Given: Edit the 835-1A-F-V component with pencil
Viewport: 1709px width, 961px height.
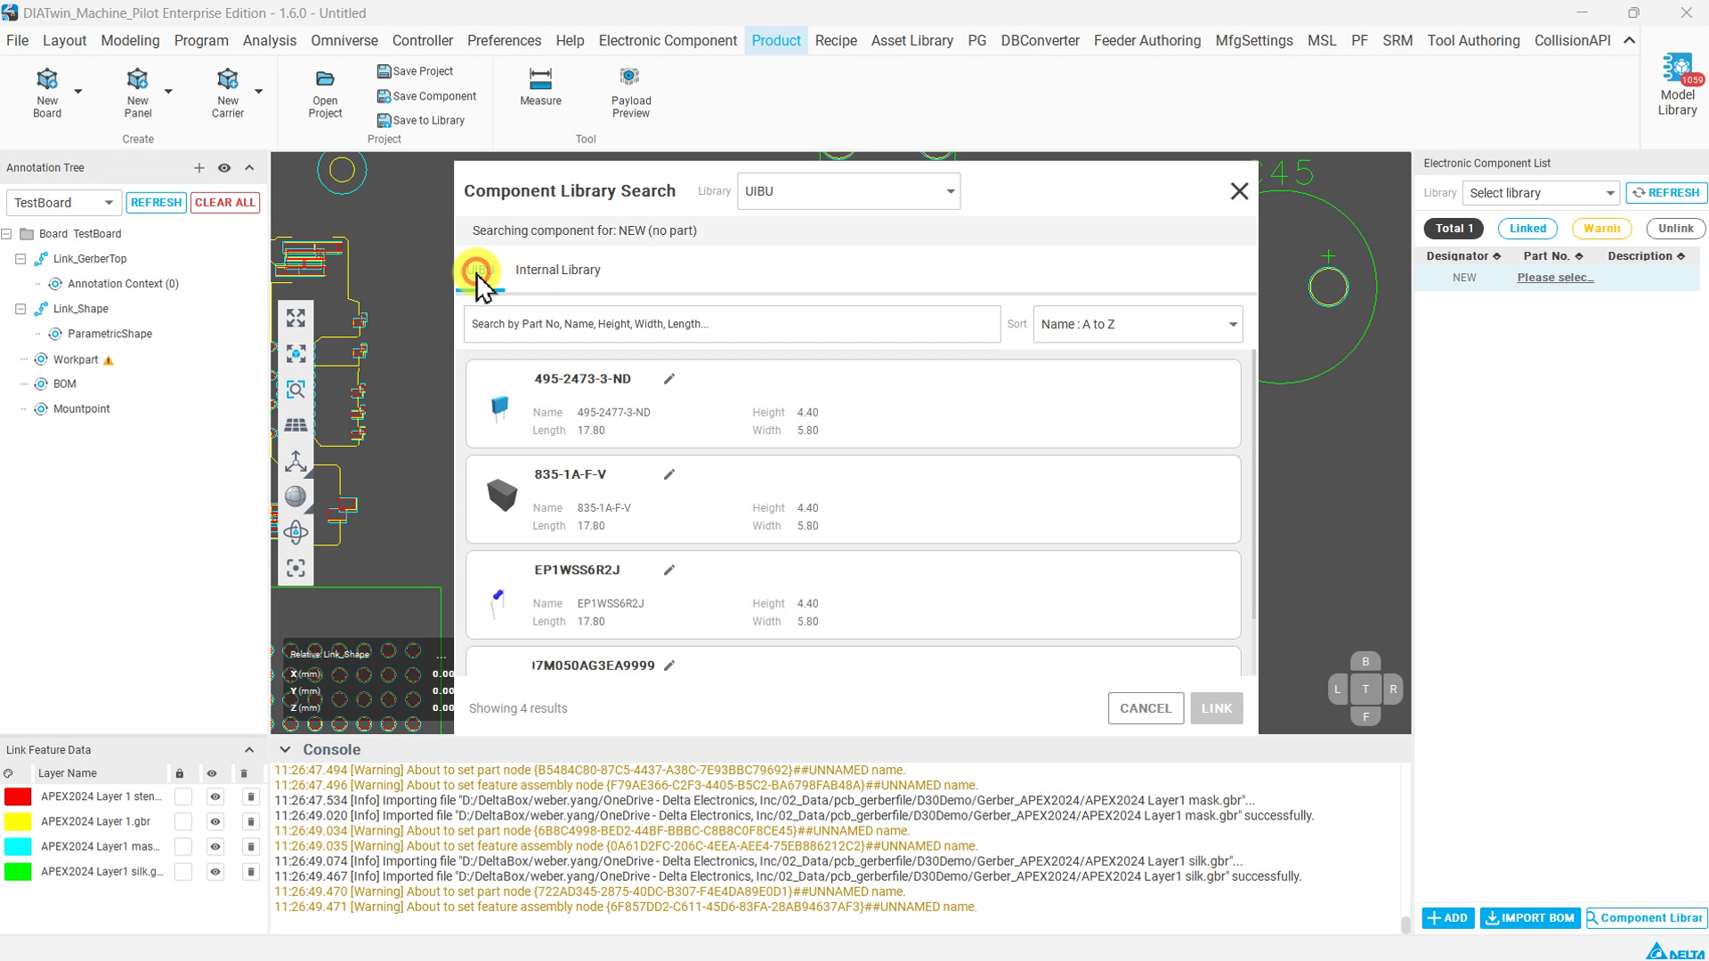Looking at the screenshot, I should (x=669, y=474).
